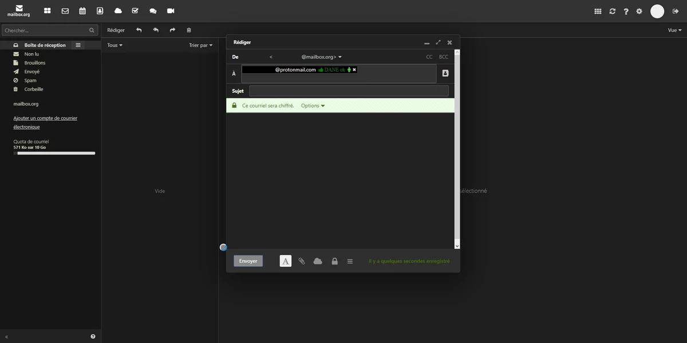
Task: Collapse the folder sidebar with « arrow
Action: point(6,337)
